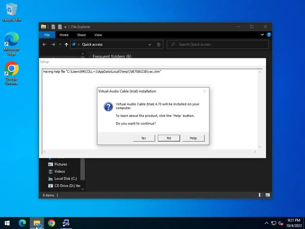Click navigation pane scroll up arrow

pos(83,54)
